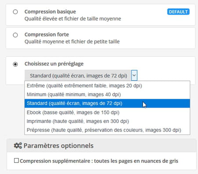Choose Minimum 40 dpi preset option
This screenshot has width=198, height=174.
point(107,94)
